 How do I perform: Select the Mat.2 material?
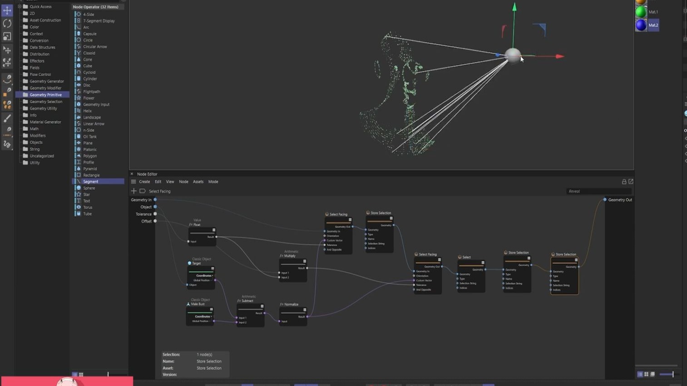tap(652, 25)
